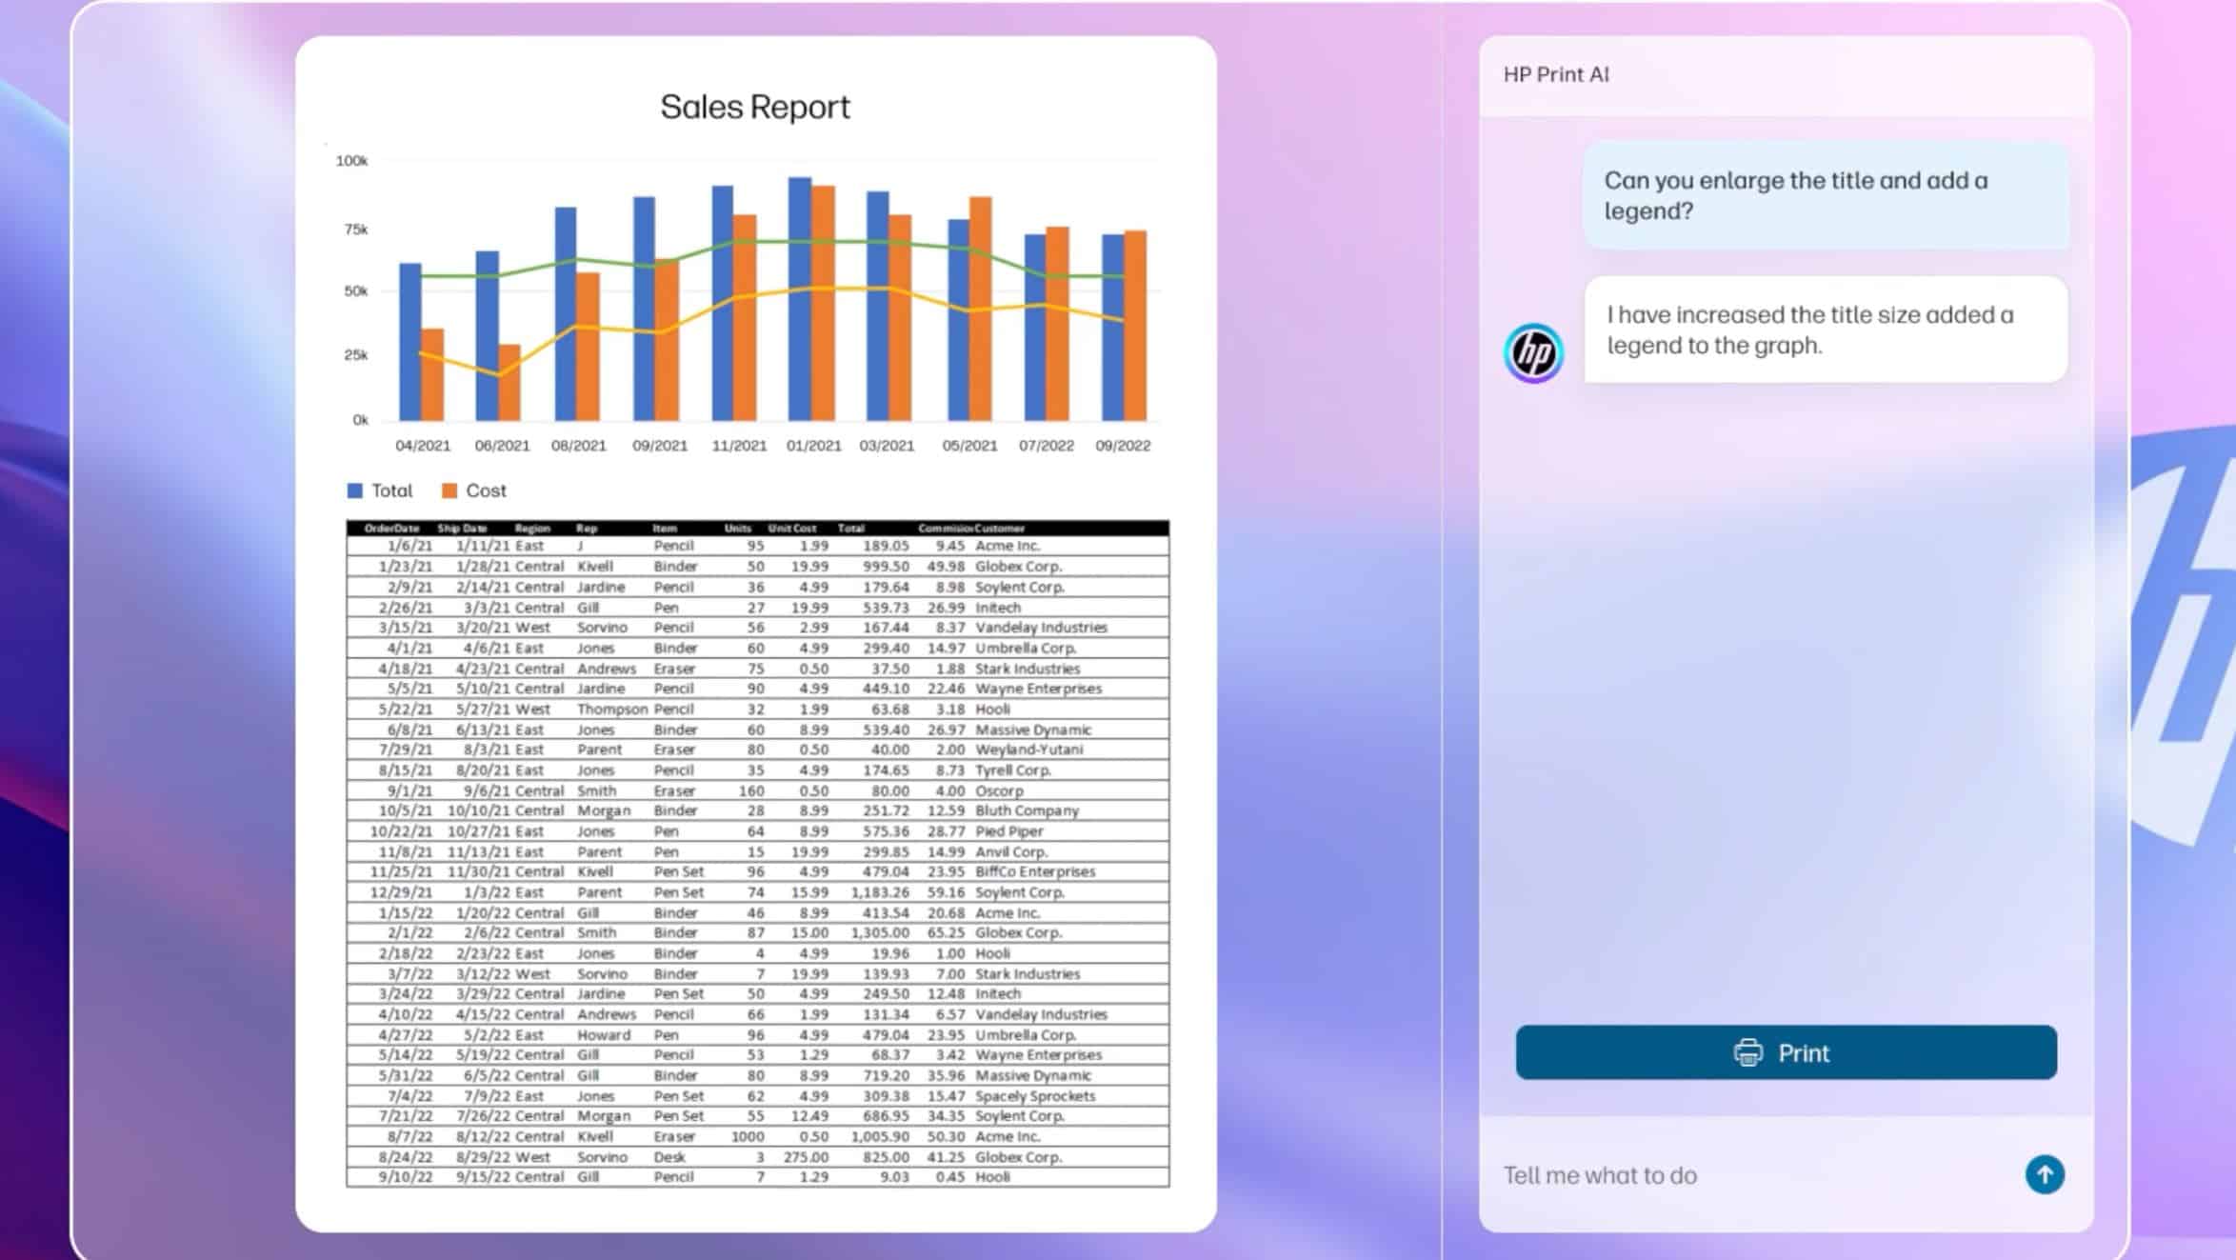Viewport: 2236px width, 1260px height.
Task: Click the blue send arrow icon
Action: 2044,1174
